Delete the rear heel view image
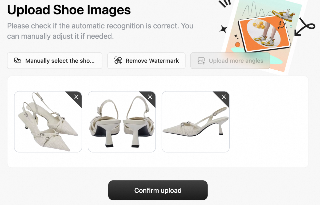The height and width of the screenshot is (205, 320). 150,97
